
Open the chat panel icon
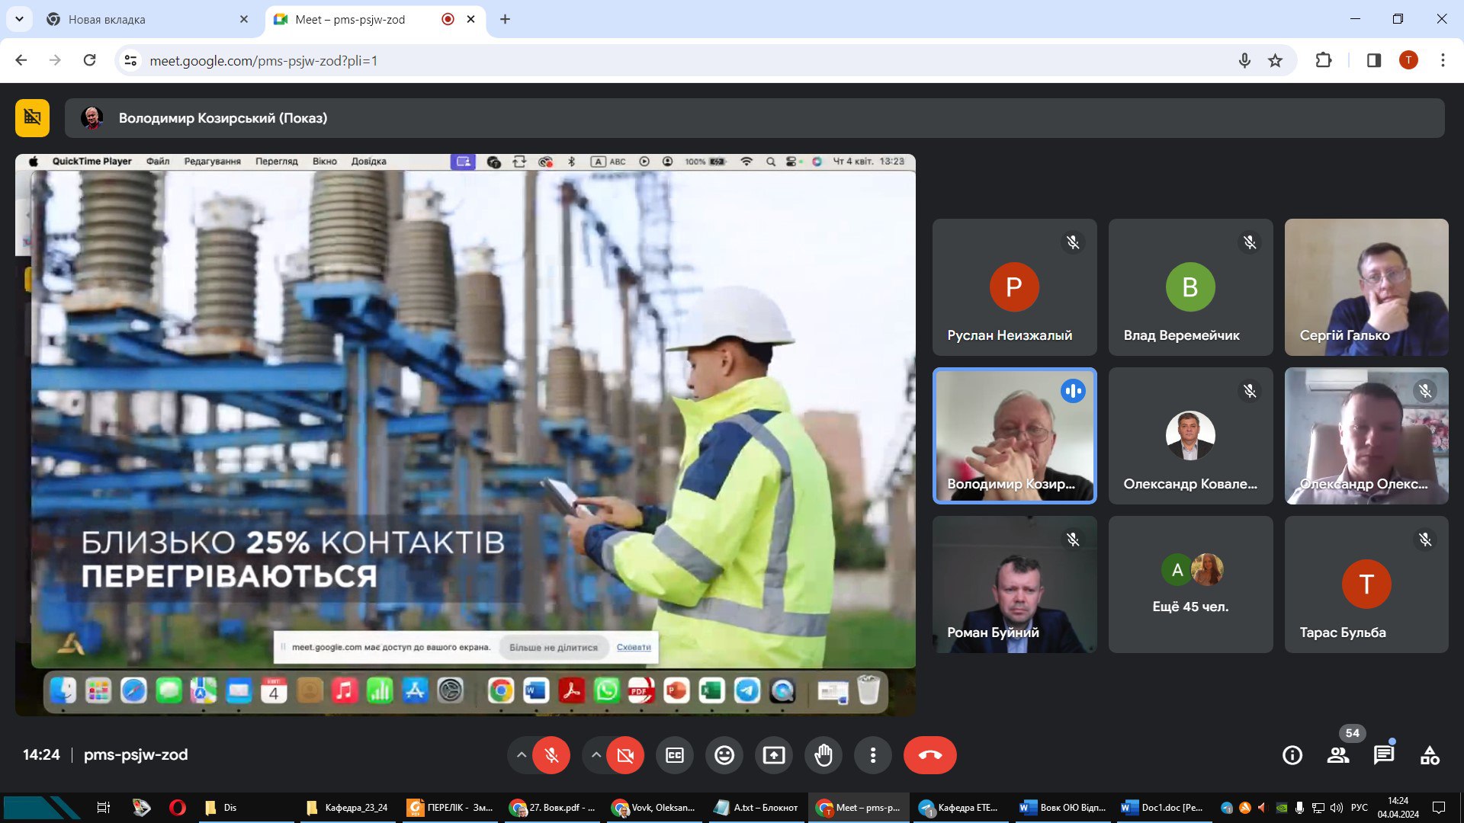(x=1384, y=755)
